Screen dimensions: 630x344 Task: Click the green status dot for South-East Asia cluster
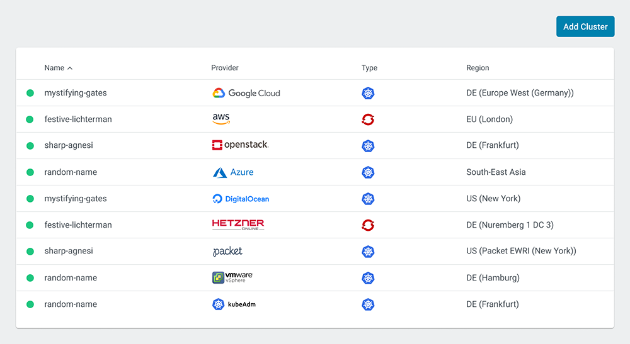coord(30,172)
